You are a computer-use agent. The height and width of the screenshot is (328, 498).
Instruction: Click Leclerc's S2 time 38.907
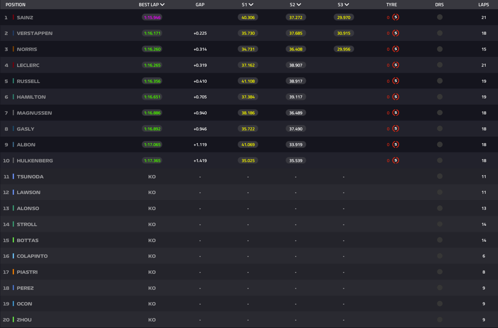[296, 65]
